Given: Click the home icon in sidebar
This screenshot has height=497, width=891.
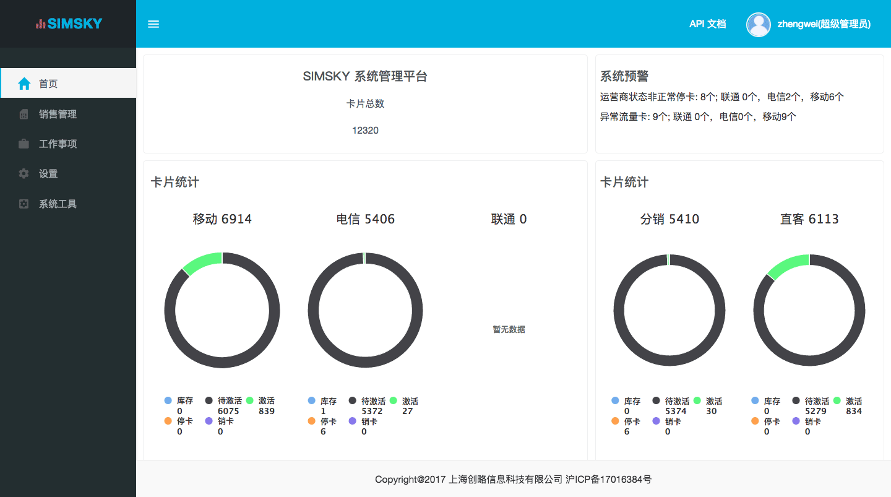Looking at the screenshot, I should point(24,84).
